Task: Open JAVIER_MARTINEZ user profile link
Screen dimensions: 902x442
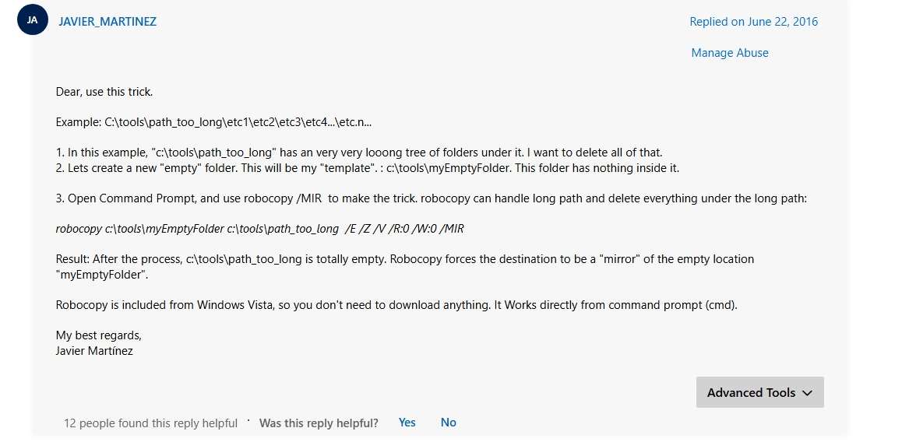Action: coord(107,22)
